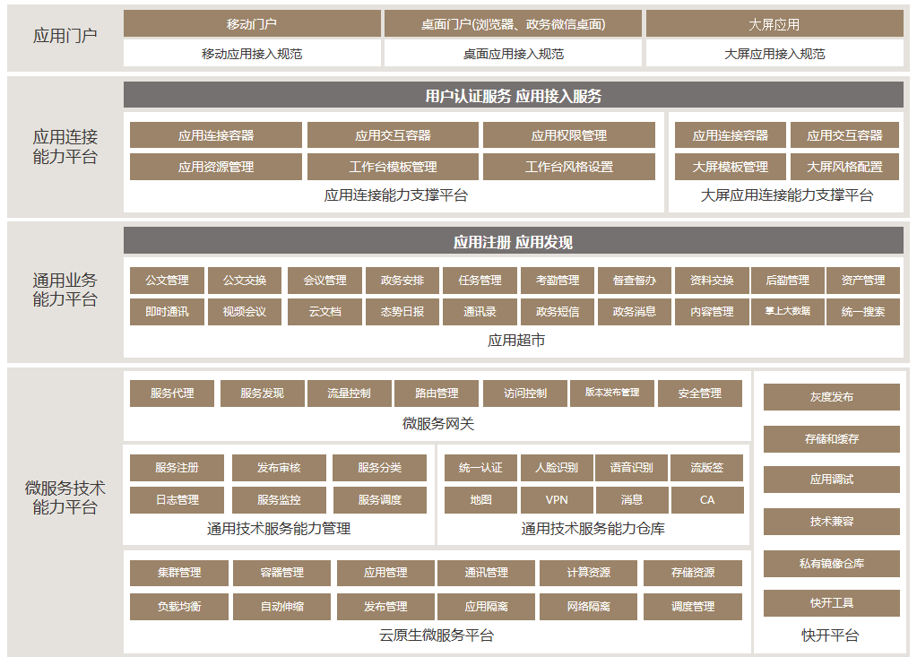917x657 pixels.
Task: Select the 人脸识别 capability block
Action: click(x=556, y=468)
